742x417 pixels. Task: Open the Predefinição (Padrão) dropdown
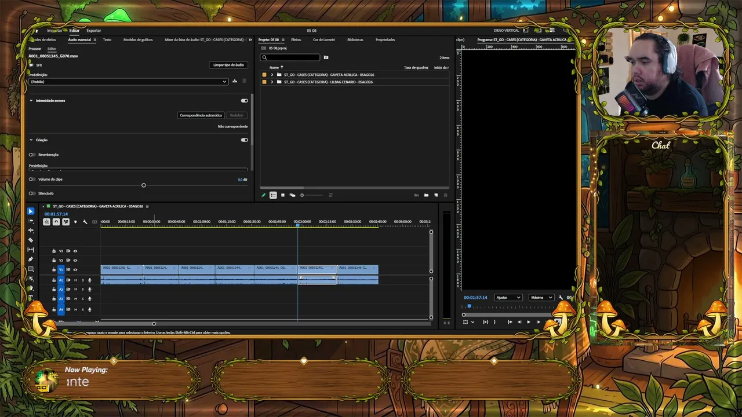click(128, 82)
